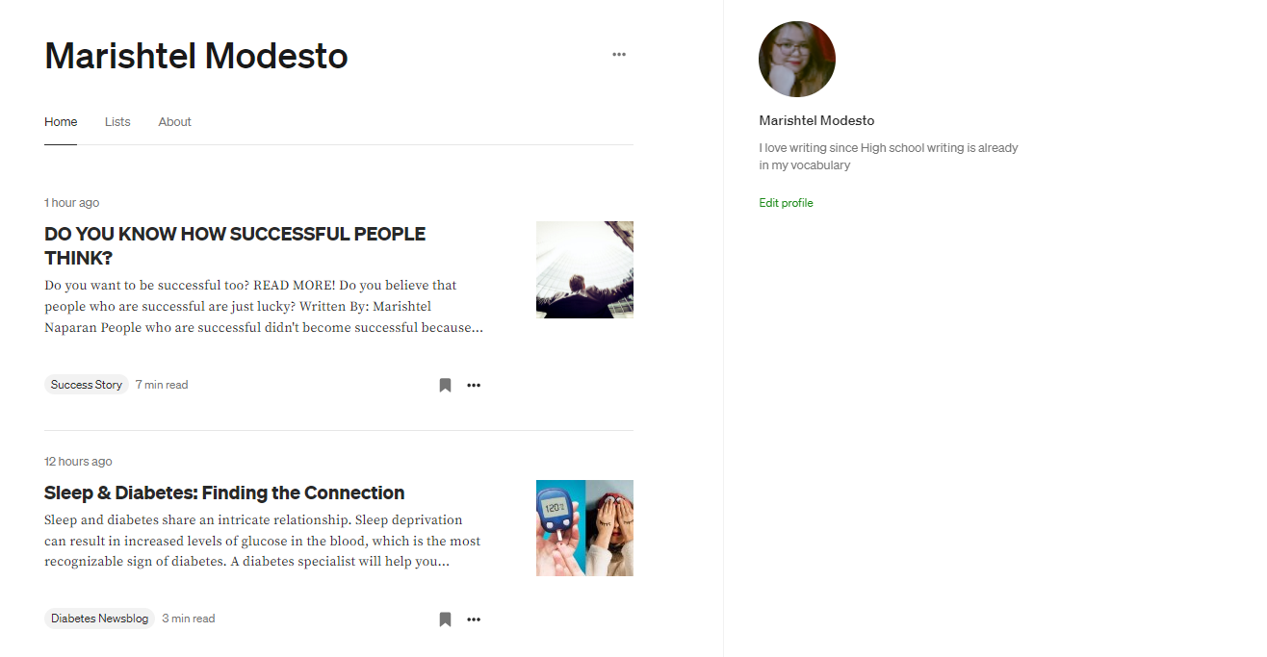Click the Marishtel Modesto sidebar name

tap(816, 120)
